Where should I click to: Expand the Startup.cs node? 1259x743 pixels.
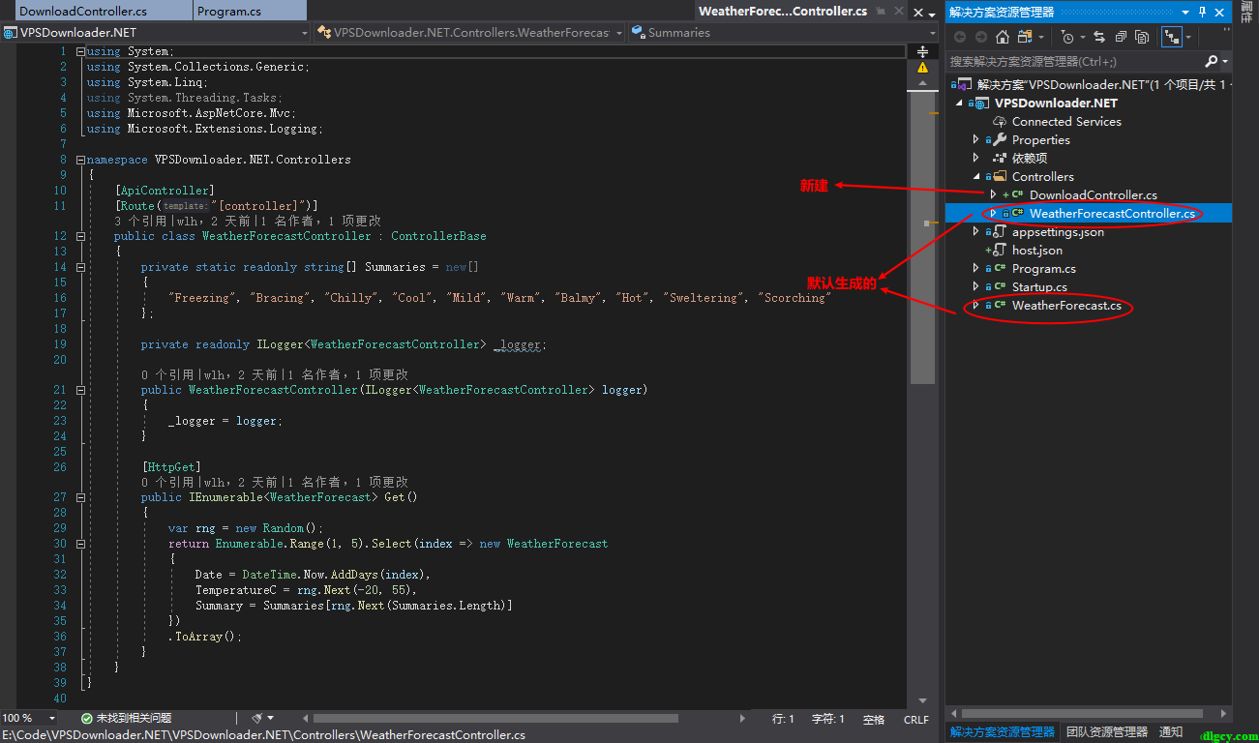coord(975,286)
